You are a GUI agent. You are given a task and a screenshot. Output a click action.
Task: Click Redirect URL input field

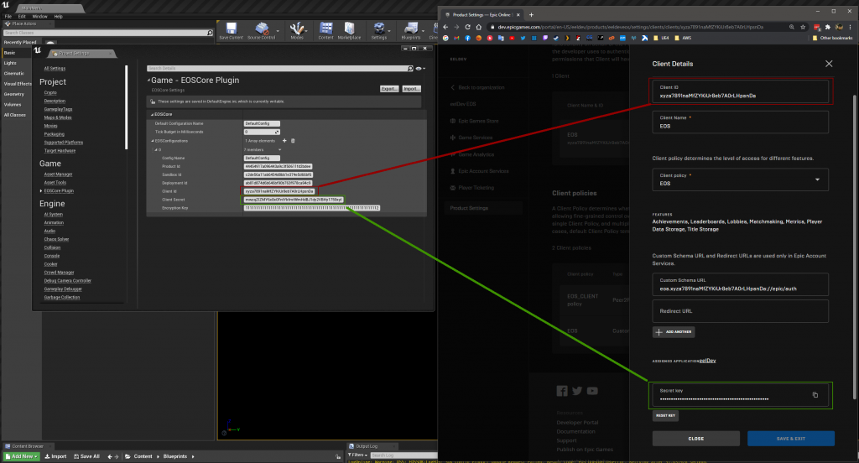coord(740,311)
